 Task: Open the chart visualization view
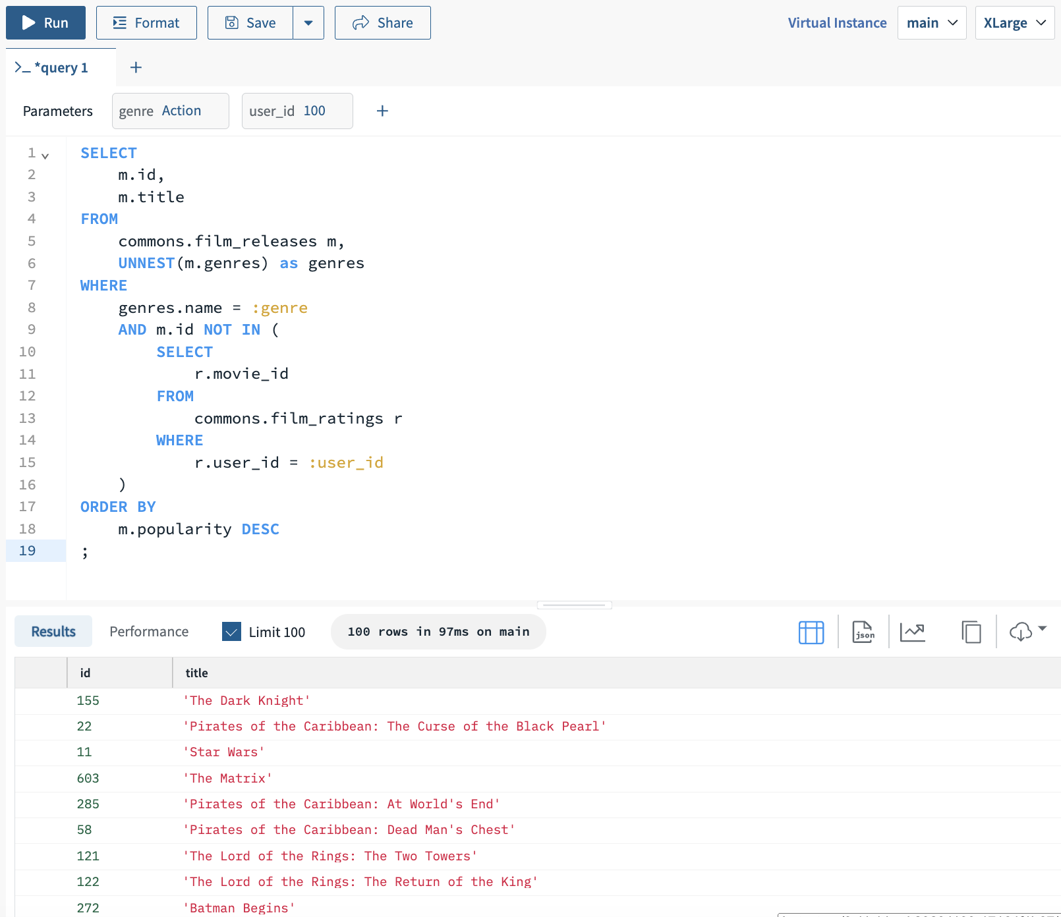pyautogui.click(x=913, y=632)
